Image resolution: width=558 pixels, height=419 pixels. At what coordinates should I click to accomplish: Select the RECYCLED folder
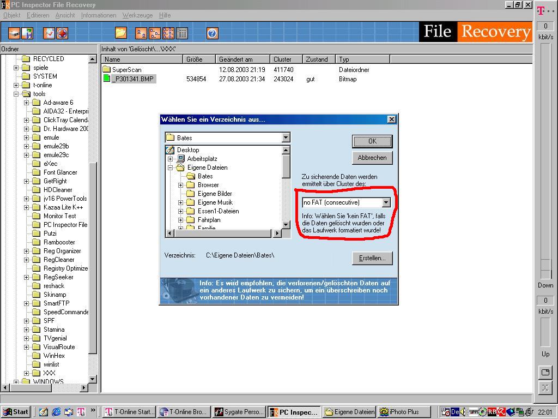pyautogui.click(x=48, y=59)
